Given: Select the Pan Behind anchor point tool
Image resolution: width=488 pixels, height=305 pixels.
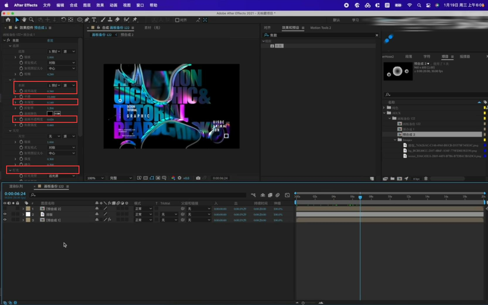Looking at the screenshot, I should [x=71, y=20].
